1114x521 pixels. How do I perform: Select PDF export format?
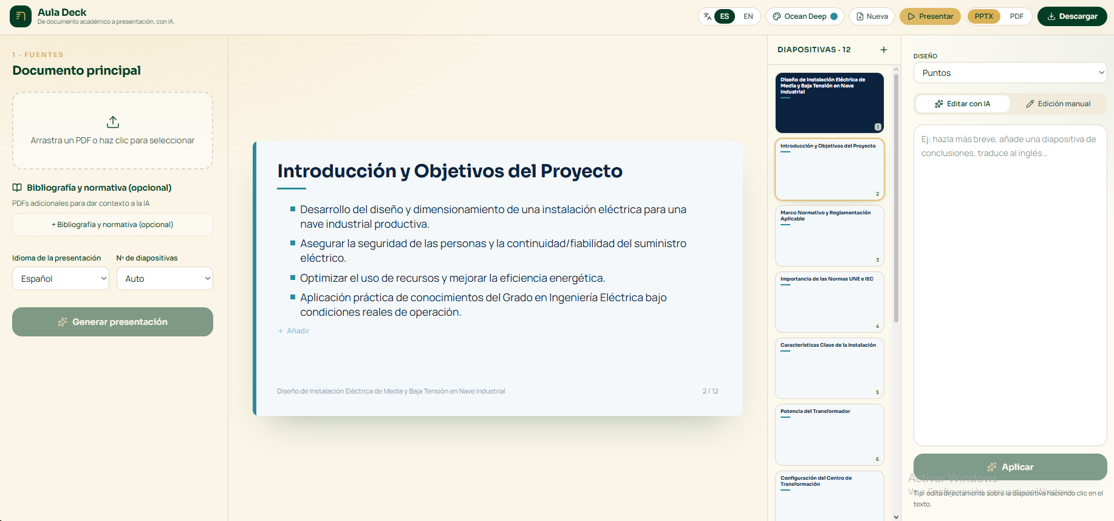click(1017, 16)
